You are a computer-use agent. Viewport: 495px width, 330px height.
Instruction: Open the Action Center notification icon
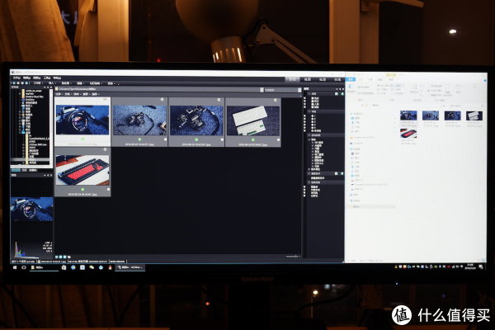[481, 266]
